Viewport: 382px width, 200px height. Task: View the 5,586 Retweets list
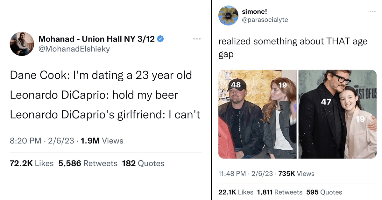tap(88, 163)
